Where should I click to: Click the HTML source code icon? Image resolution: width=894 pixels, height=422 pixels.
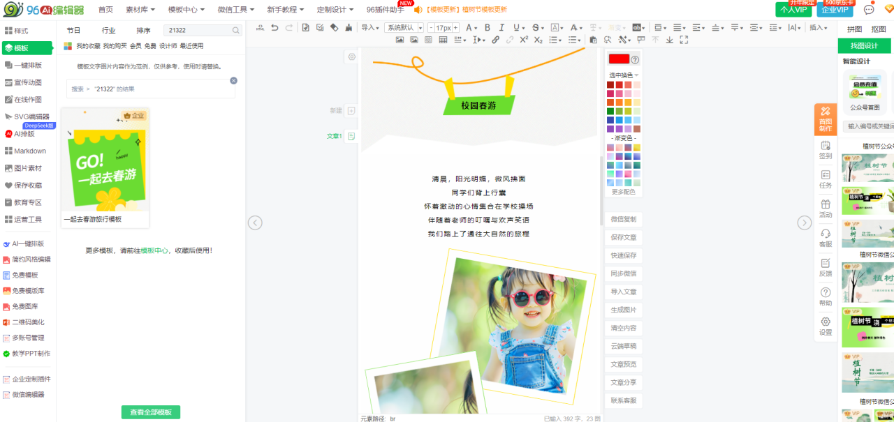(260, 28)
